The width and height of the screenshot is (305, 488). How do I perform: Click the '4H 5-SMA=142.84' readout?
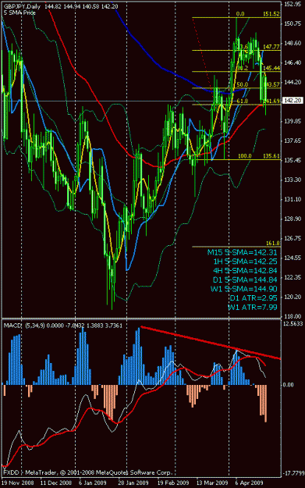[245, 270]
